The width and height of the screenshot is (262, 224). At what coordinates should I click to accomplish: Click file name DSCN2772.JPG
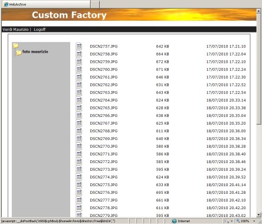104,162
